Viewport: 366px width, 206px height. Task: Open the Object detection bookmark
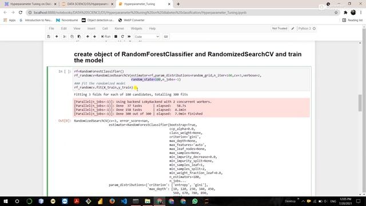point(98,21)
